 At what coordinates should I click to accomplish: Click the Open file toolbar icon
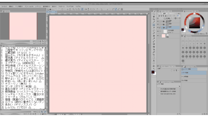click(x=50, y=9)
